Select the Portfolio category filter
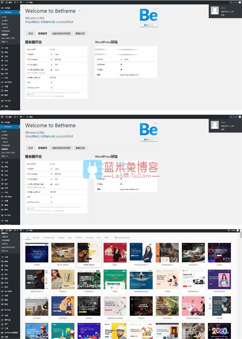Screen dimensions: 242x339 [x=78, y=237]
